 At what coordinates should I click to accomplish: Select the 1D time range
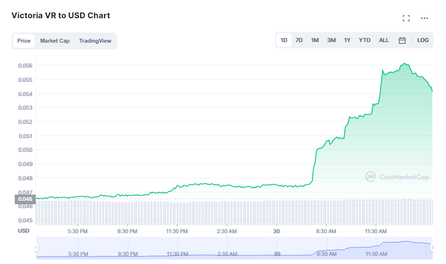284,40
